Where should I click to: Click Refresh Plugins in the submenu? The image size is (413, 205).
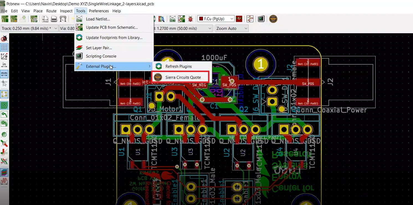tap(178, 66)
